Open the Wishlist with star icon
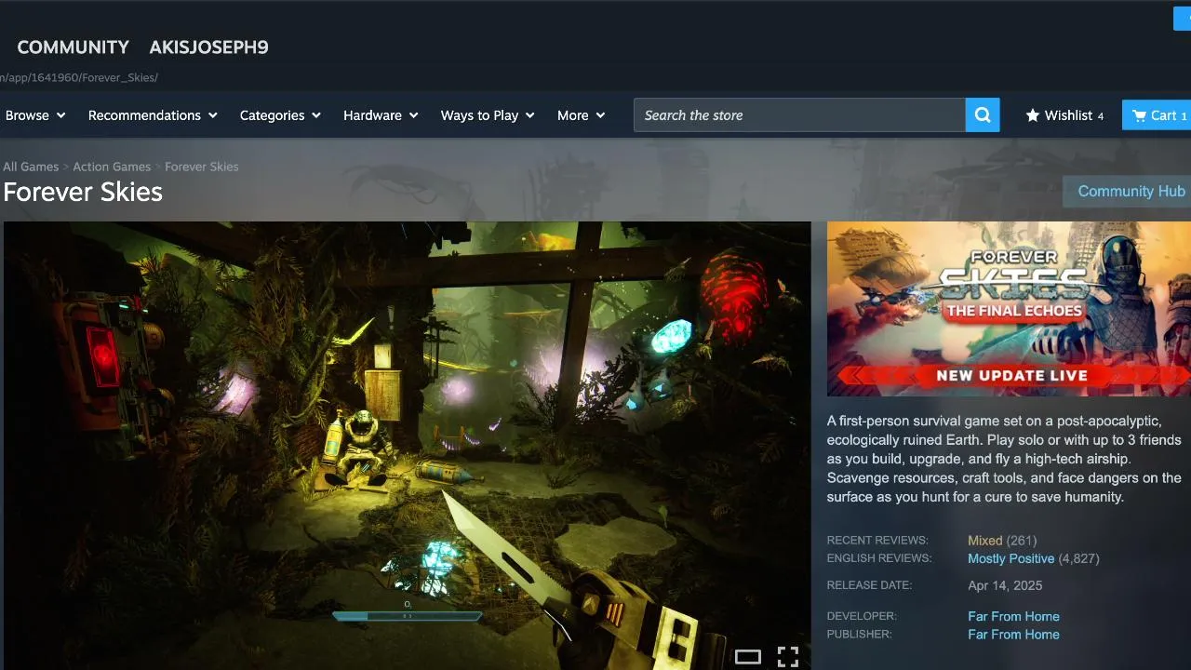 coord(1064,115)
